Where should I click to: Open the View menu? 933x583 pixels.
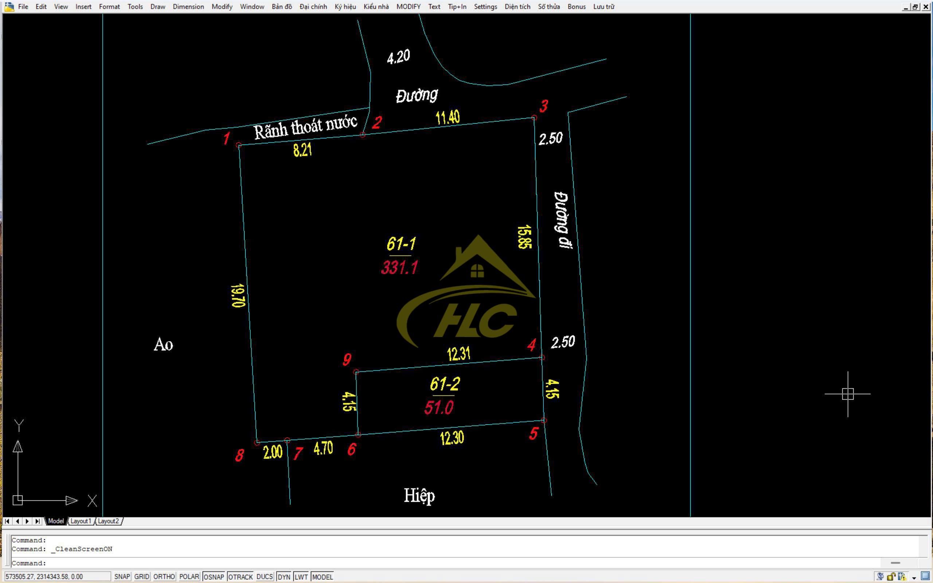click(61, 7)
